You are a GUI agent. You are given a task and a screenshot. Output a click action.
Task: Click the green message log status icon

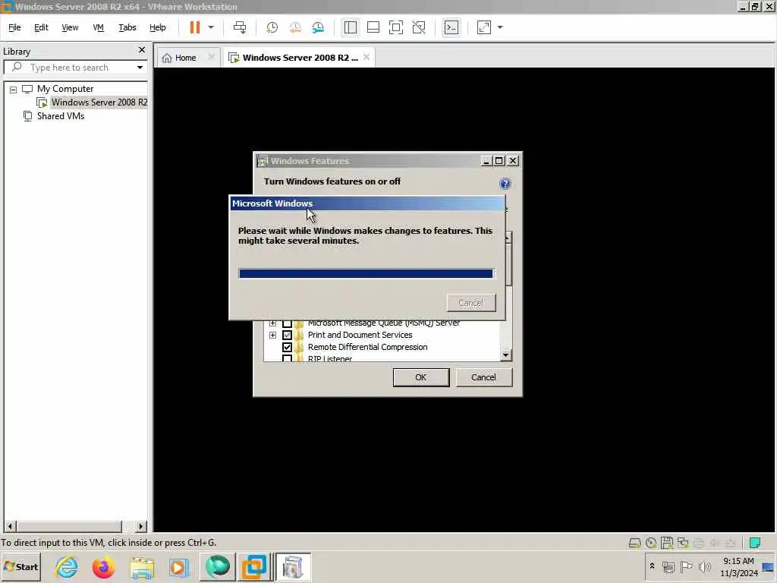[755, 543]
